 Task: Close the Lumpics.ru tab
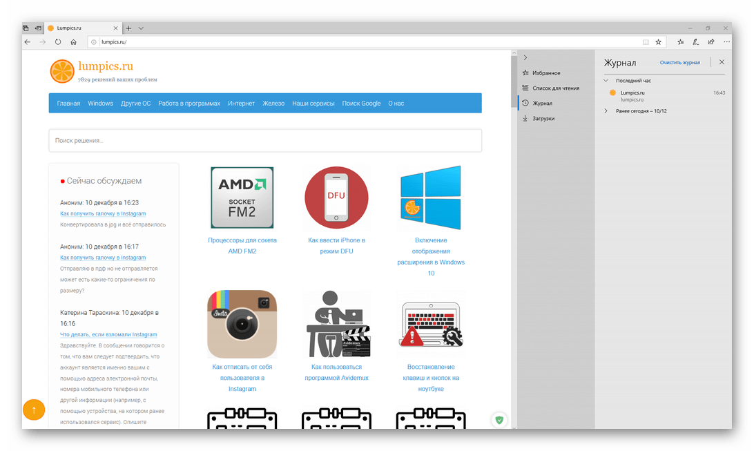click(x=115, y=28)
